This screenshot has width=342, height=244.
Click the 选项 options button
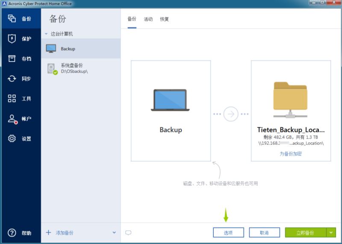(x=228, y=232)
